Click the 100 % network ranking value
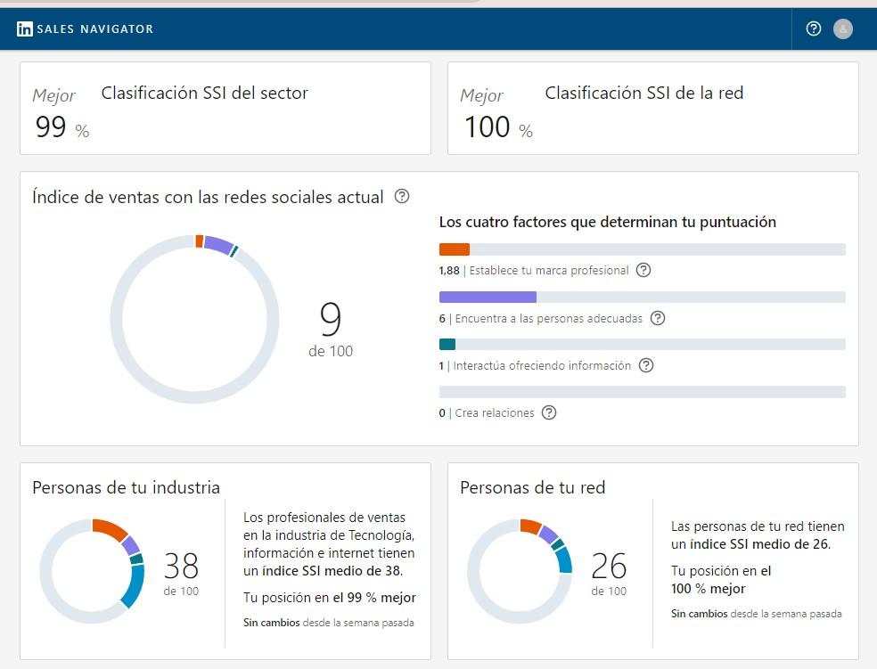The height and width of the screenshot is (669, 877). 498,126
